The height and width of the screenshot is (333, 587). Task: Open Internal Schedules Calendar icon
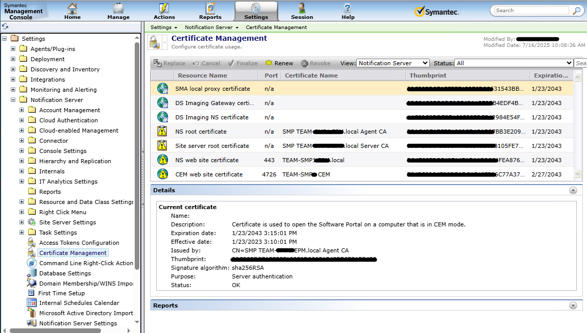[32, 303]
